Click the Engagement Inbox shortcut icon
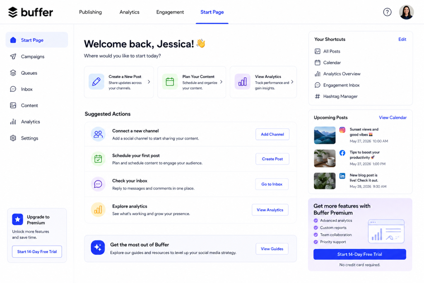This screenshot has width=424, height=283. point(318,85)
